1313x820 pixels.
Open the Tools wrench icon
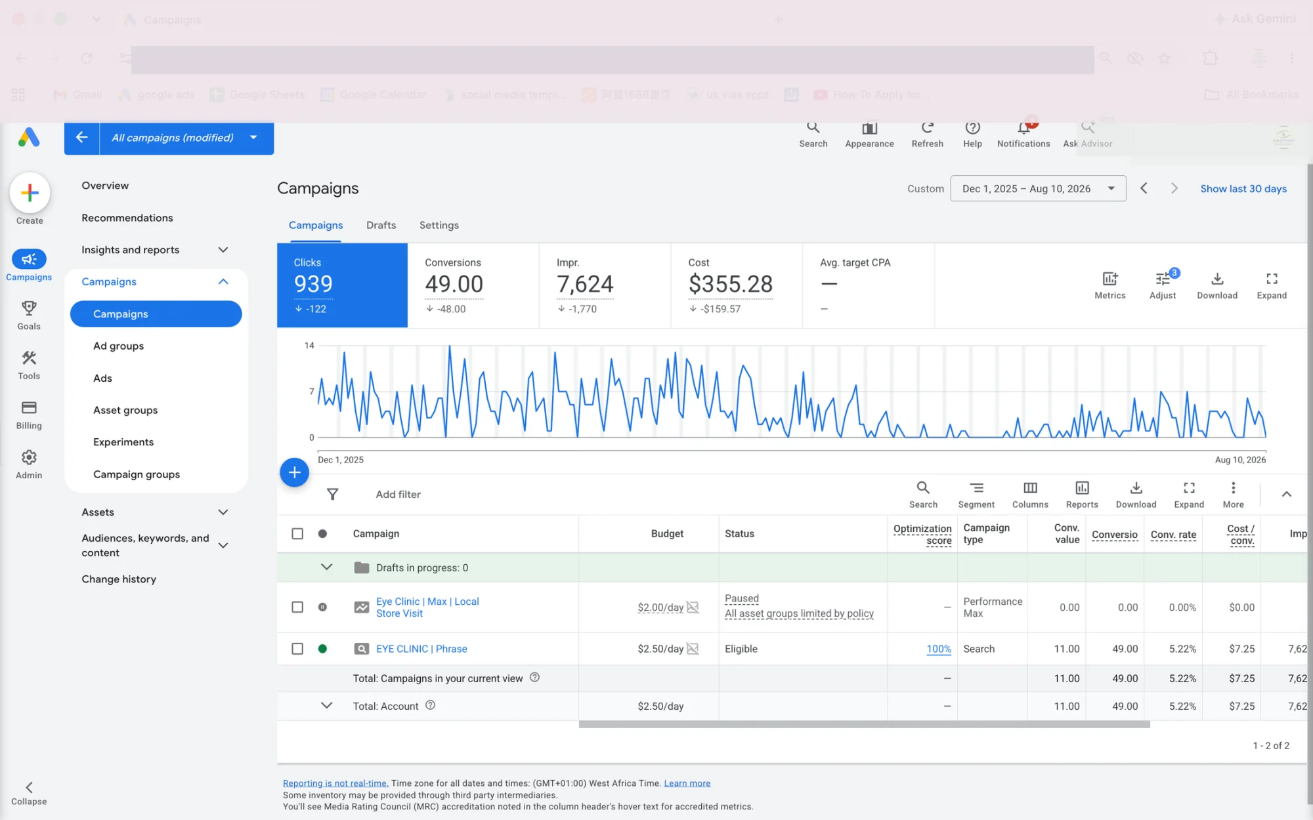pos(29,358)
